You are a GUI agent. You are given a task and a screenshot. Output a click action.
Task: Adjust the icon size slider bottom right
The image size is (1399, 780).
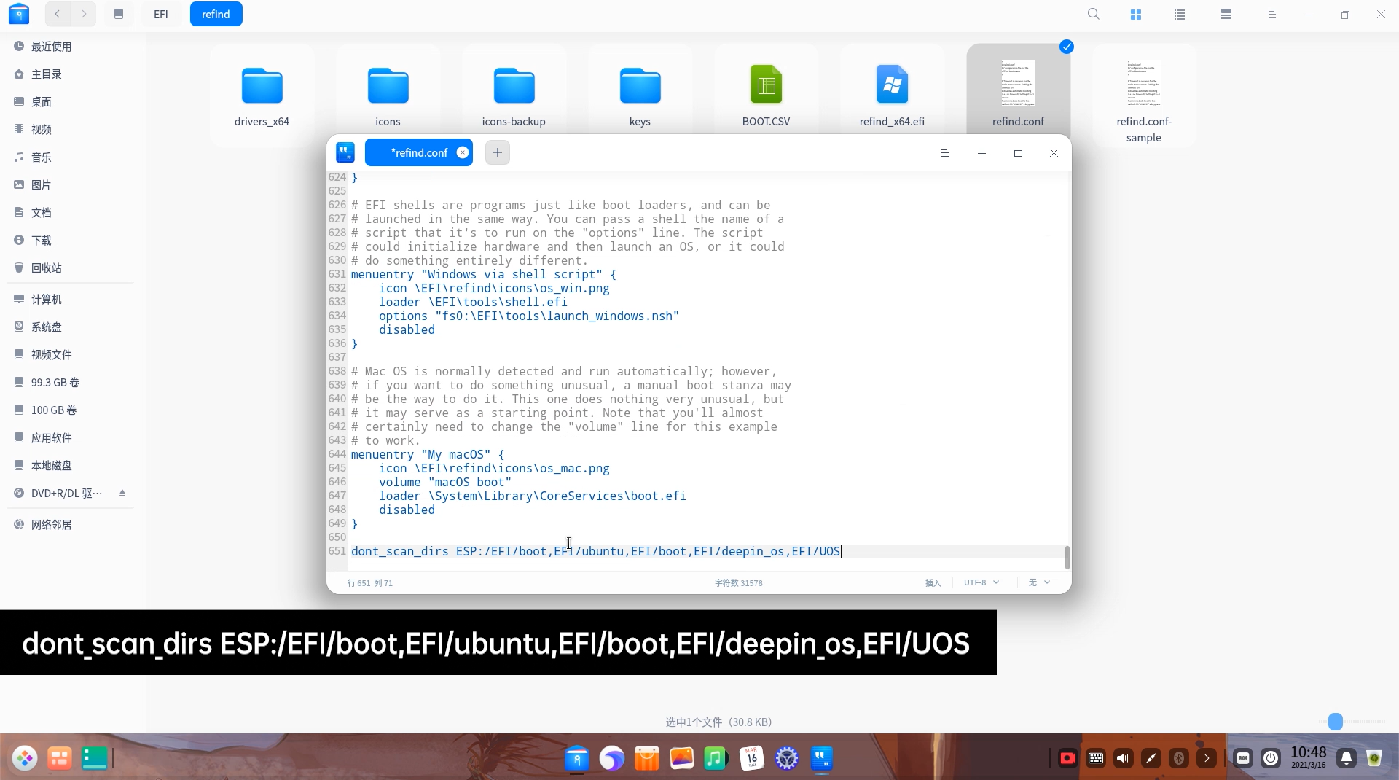1336,721
